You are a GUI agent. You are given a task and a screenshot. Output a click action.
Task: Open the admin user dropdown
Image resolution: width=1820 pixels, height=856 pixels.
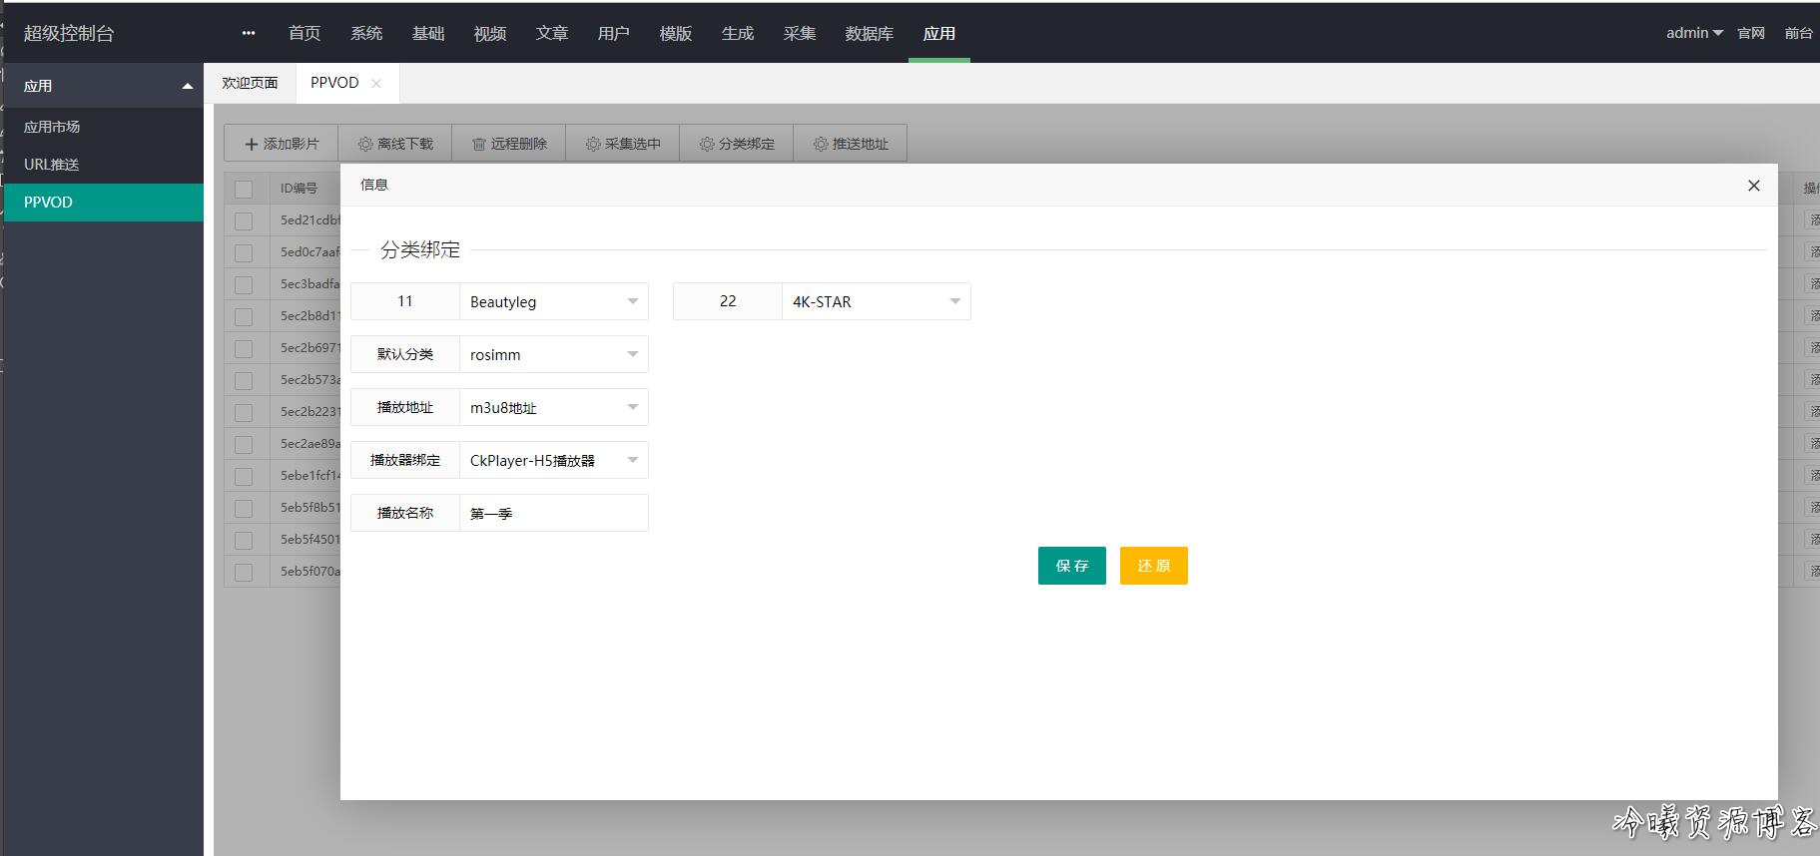[x=1694, y=33]
